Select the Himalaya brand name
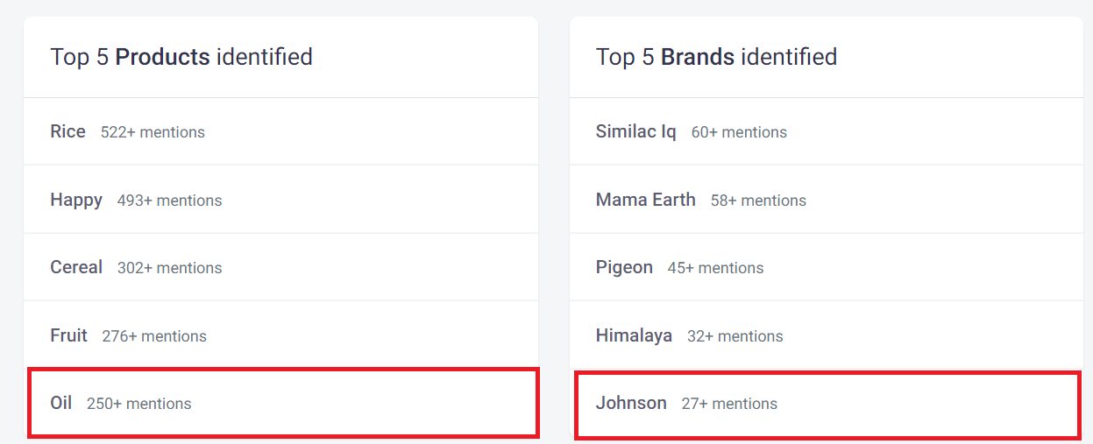Image resolution: width=1093 pixels, height=444 pixels. 634,335
